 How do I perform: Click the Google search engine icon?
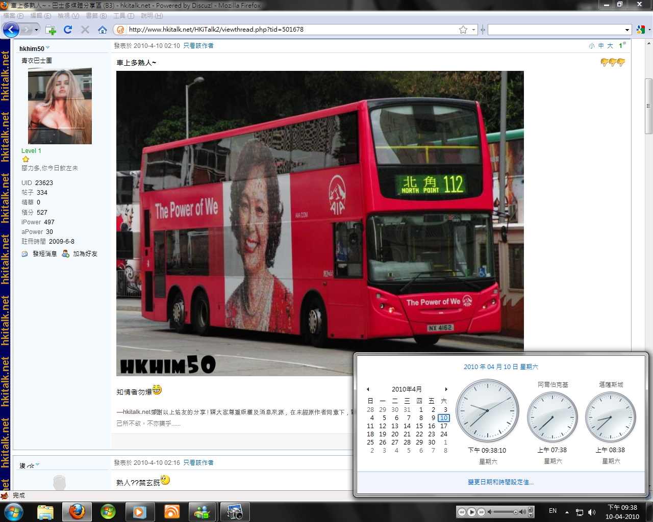[x=641, y=30]
